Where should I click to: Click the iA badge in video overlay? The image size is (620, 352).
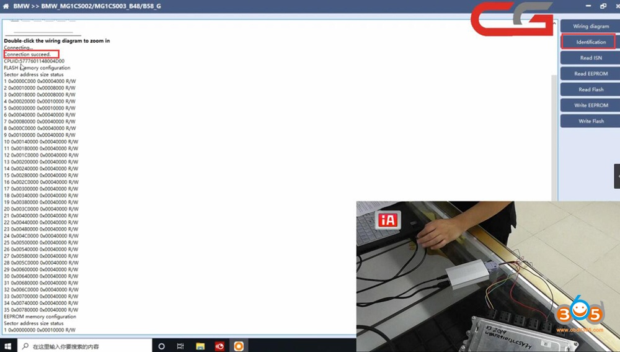click(x=387, y=220)
